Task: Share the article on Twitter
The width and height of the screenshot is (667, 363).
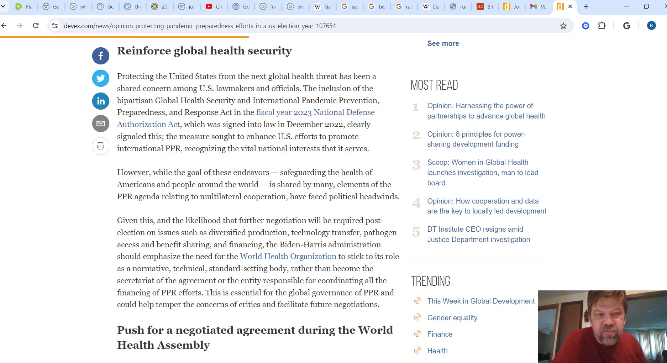Action: pos(100,78)
